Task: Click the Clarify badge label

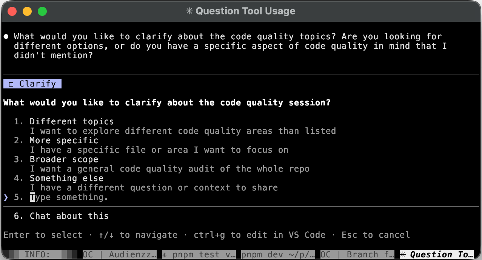Action: (37, 84)
